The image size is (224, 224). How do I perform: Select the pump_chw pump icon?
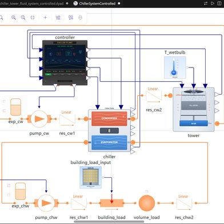pos(46,203)
